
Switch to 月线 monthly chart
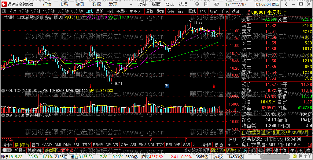click(110, 11)
